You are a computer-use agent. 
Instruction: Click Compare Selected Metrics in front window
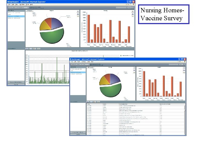click(x=78, y=133)
